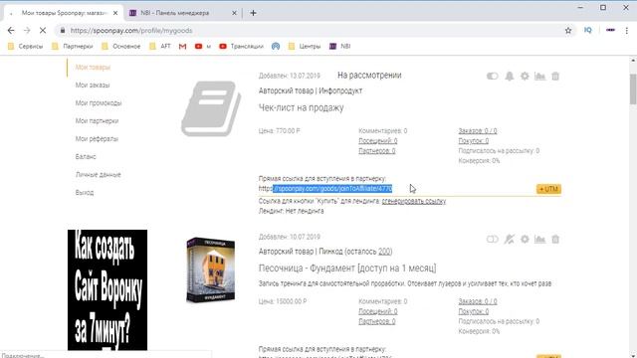Open Мои промокоды in sidebar menu

coord(99,102)
